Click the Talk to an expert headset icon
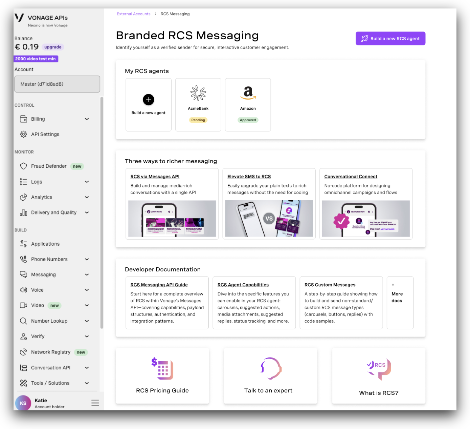 click(270, 369)
